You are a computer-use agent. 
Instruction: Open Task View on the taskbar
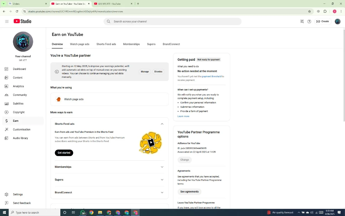(73, 212)
